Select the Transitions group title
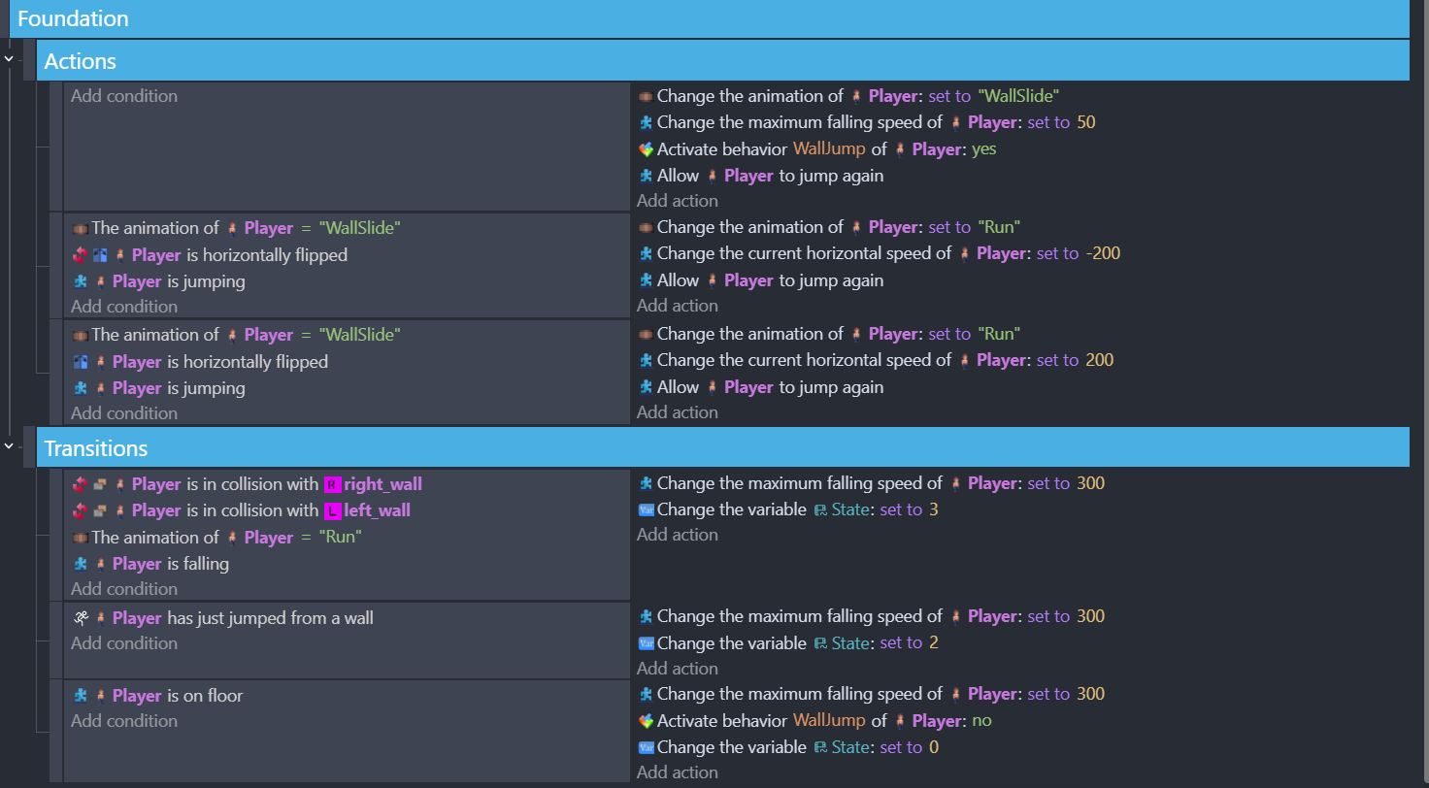Screen dimensions: 1429x788 tap(96, 448)
